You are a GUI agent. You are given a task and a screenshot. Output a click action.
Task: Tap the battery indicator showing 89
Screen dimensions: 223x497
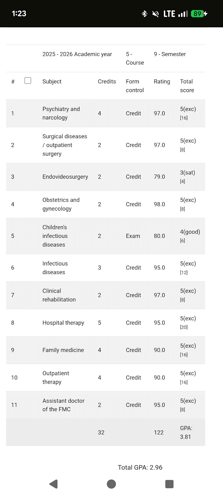point(199,14)
